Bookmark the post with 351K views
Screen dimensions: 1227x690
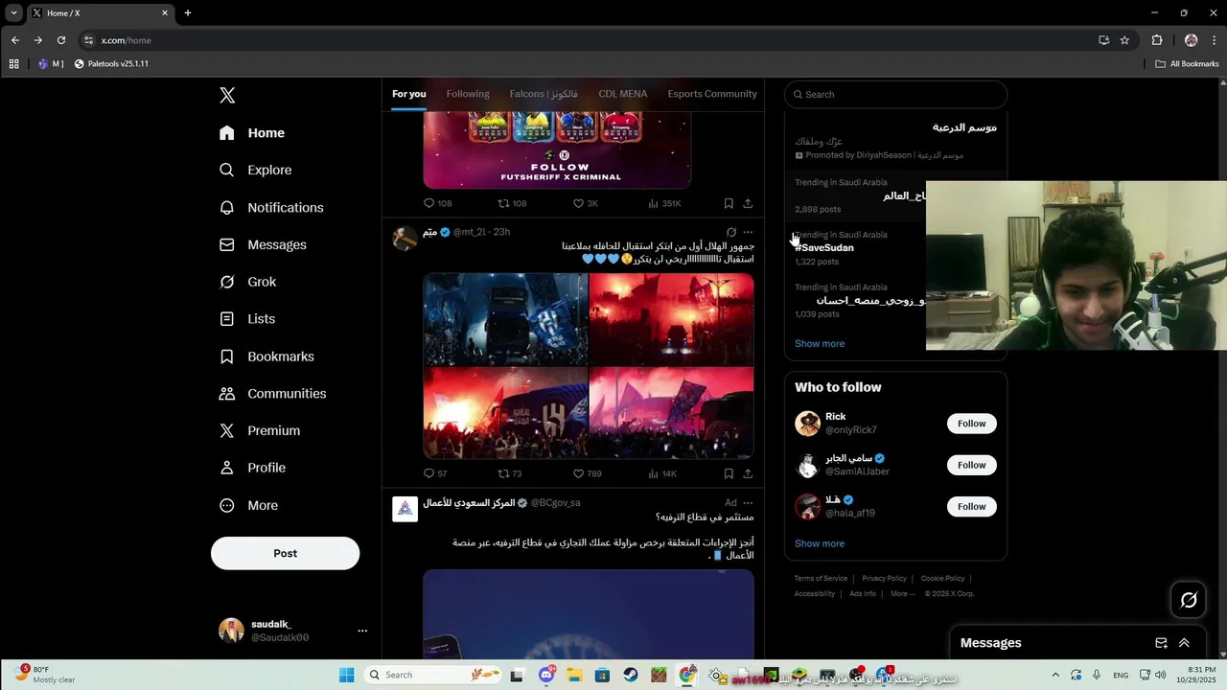[x=729, y=203]
